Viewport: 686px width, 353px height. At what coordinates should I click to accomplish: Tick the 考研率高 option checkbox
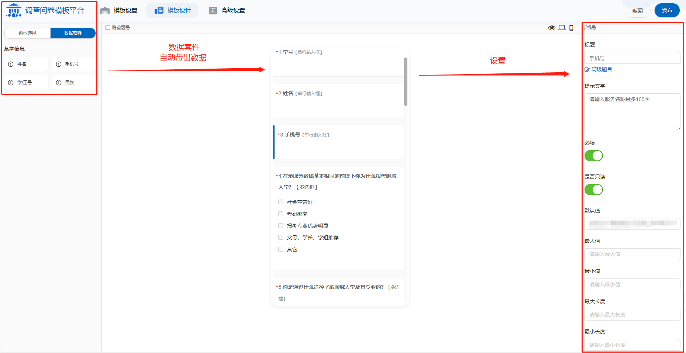point(280,214)
